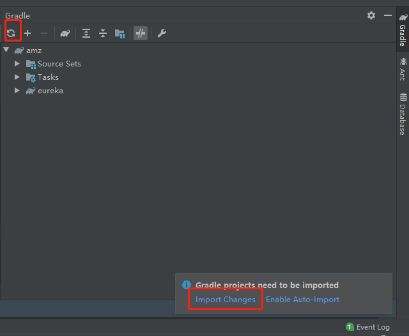Image resolution: width=409 pixels, height=336 pixels.
Task: Execute Gradle task elephant toolbar icon
Action: [65, 33]
